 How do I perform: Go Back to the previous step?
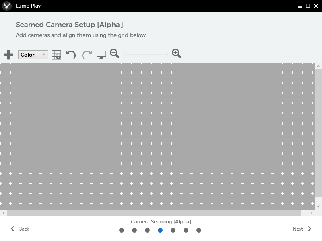pos(20,229)
